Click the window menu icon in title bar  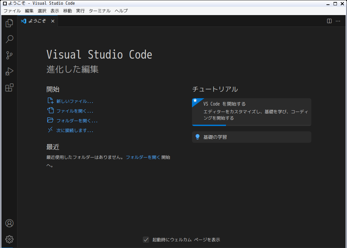5,4
